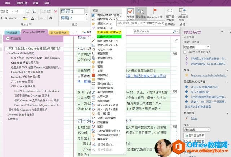Toggle strikethrough abc formatting
231x157 pixels.
click(11, 18)
